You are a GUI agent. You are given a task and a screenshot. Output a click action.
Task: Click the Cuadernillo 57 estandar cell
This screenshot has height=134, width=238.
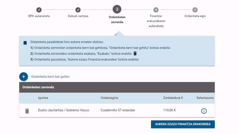(x=118, y=110)
